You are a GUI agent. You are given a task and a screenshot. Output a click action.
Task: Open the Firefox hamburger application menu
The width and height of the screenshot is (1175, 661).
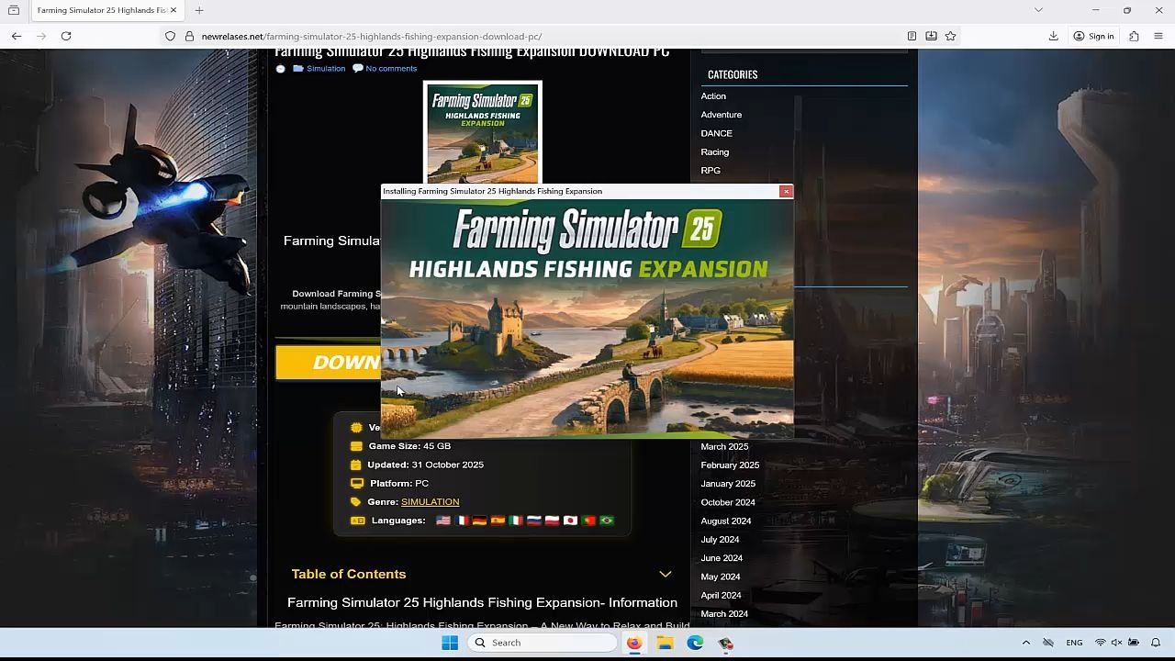pyautogui.click(x=1158, y=36)
